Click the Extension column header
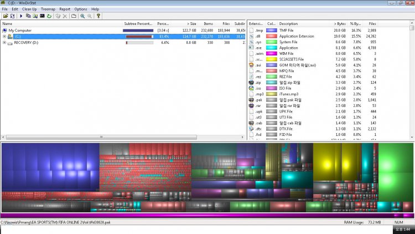 pos(256,24)
